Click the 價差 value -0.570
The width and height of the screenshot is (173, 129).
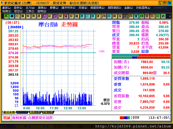click(x=105, y=104)
